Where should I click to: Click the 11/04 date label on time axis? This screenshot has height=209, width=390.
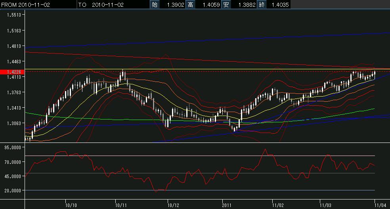(x=380, y=205)
